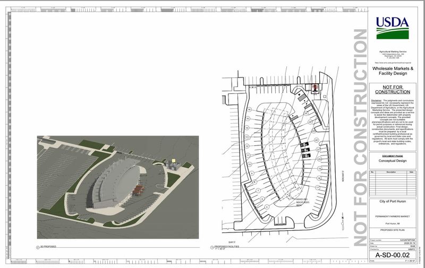Click the scale value in title block
The height and width of the screenshot is (268, 425).
tap(410, 261)
